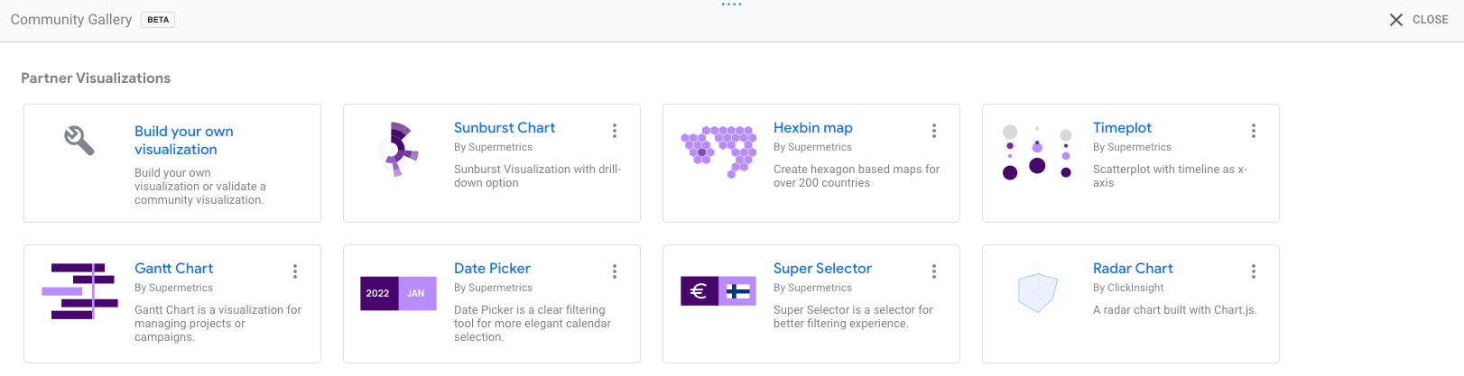Pick the Timeplot dotted scatter icon
Viewport: 1464px width, 376px height.
(1037, 152)
